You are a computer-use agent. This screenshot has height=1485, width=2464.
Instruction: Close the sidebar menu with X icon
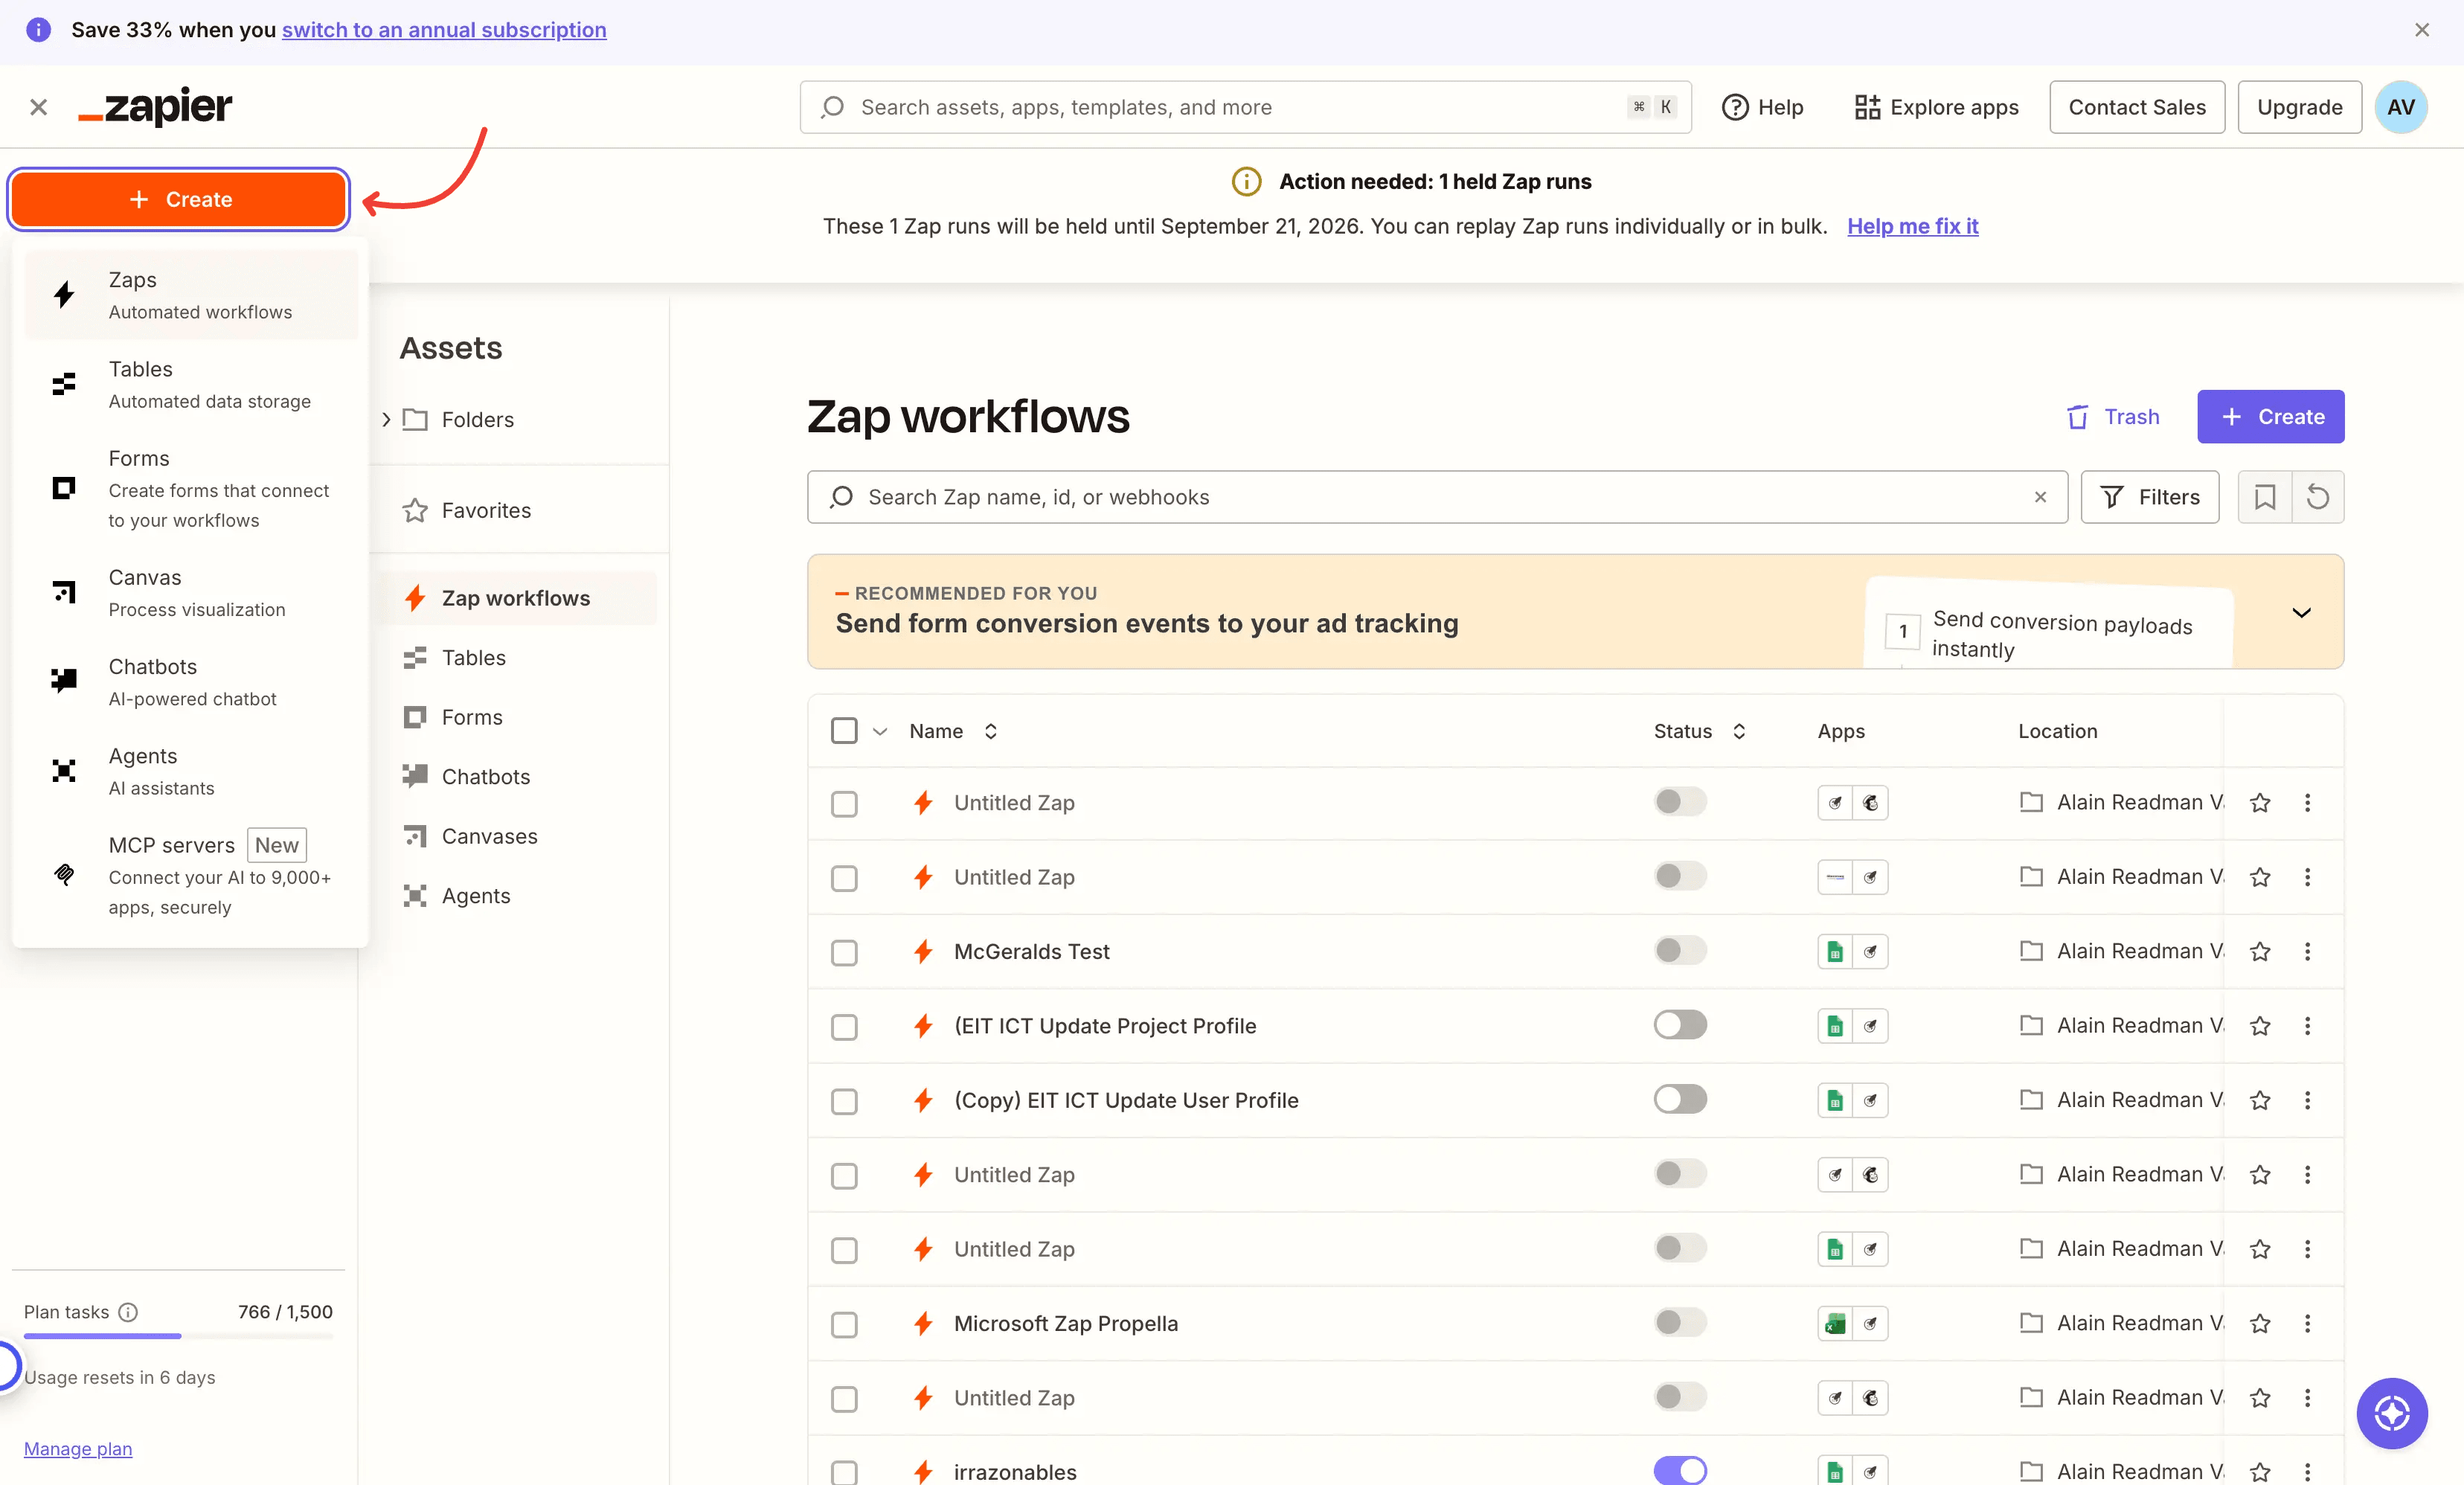point(39,107)
